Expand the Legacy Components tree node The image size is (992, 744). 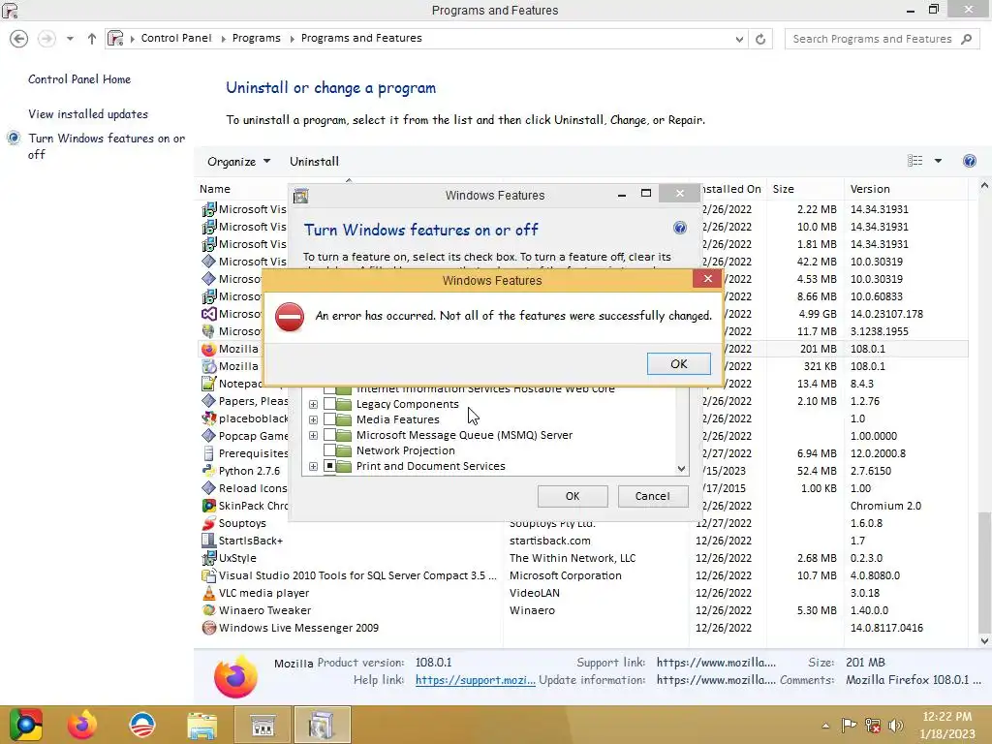(x=313, y=404)
